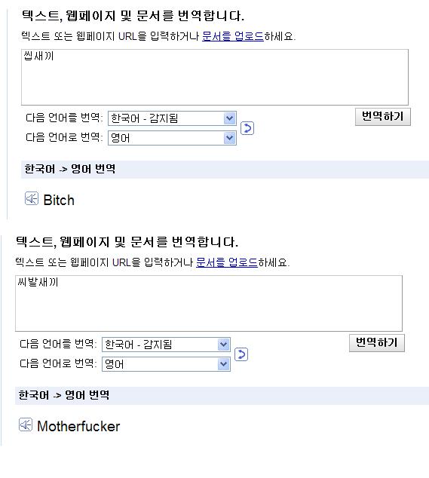The width and height of the screenshot is (429, 478).
Task: Open lower target language dropdown 영어
Action: [x=166, y=364]
